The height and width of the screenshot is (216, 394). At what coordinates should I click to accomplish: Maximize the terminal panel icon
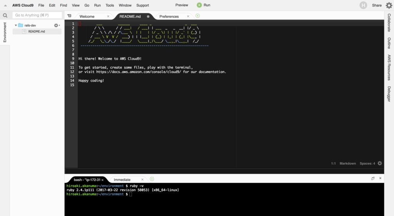[373, 178]
